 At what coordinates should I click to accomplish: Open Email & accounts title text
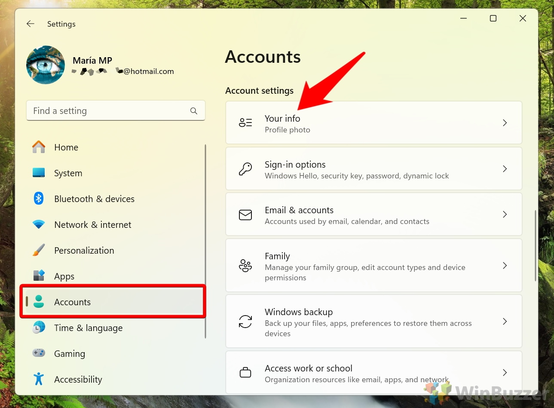point(299,210)
